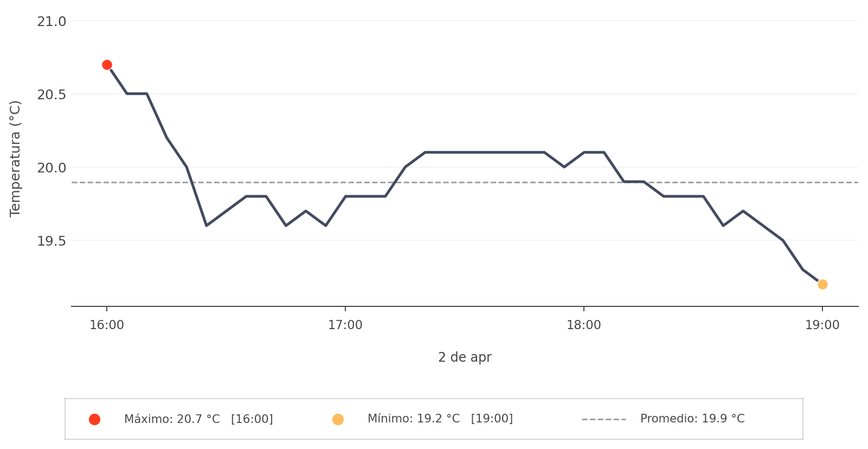
Task: Click the 21.0 label on the temperature axis
Action: pos(52,22)
